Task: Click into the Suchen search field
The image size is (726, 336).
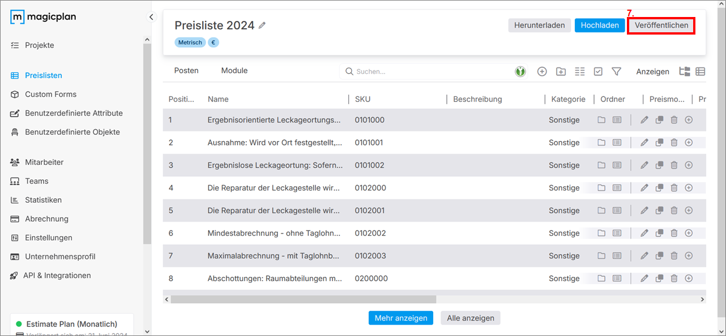Action: [430, 71]
